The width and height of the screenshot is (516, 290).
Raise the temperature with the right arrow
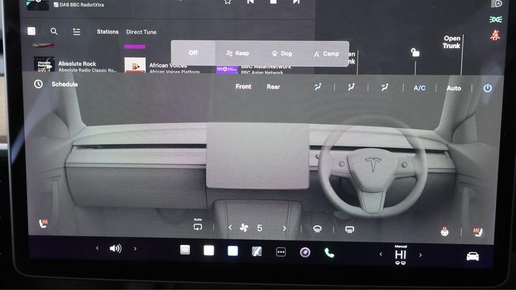point(420,255)
